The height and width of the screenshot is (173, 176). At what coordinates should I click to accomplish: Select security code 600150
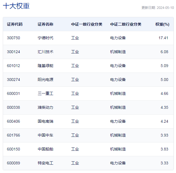(13, 149)
